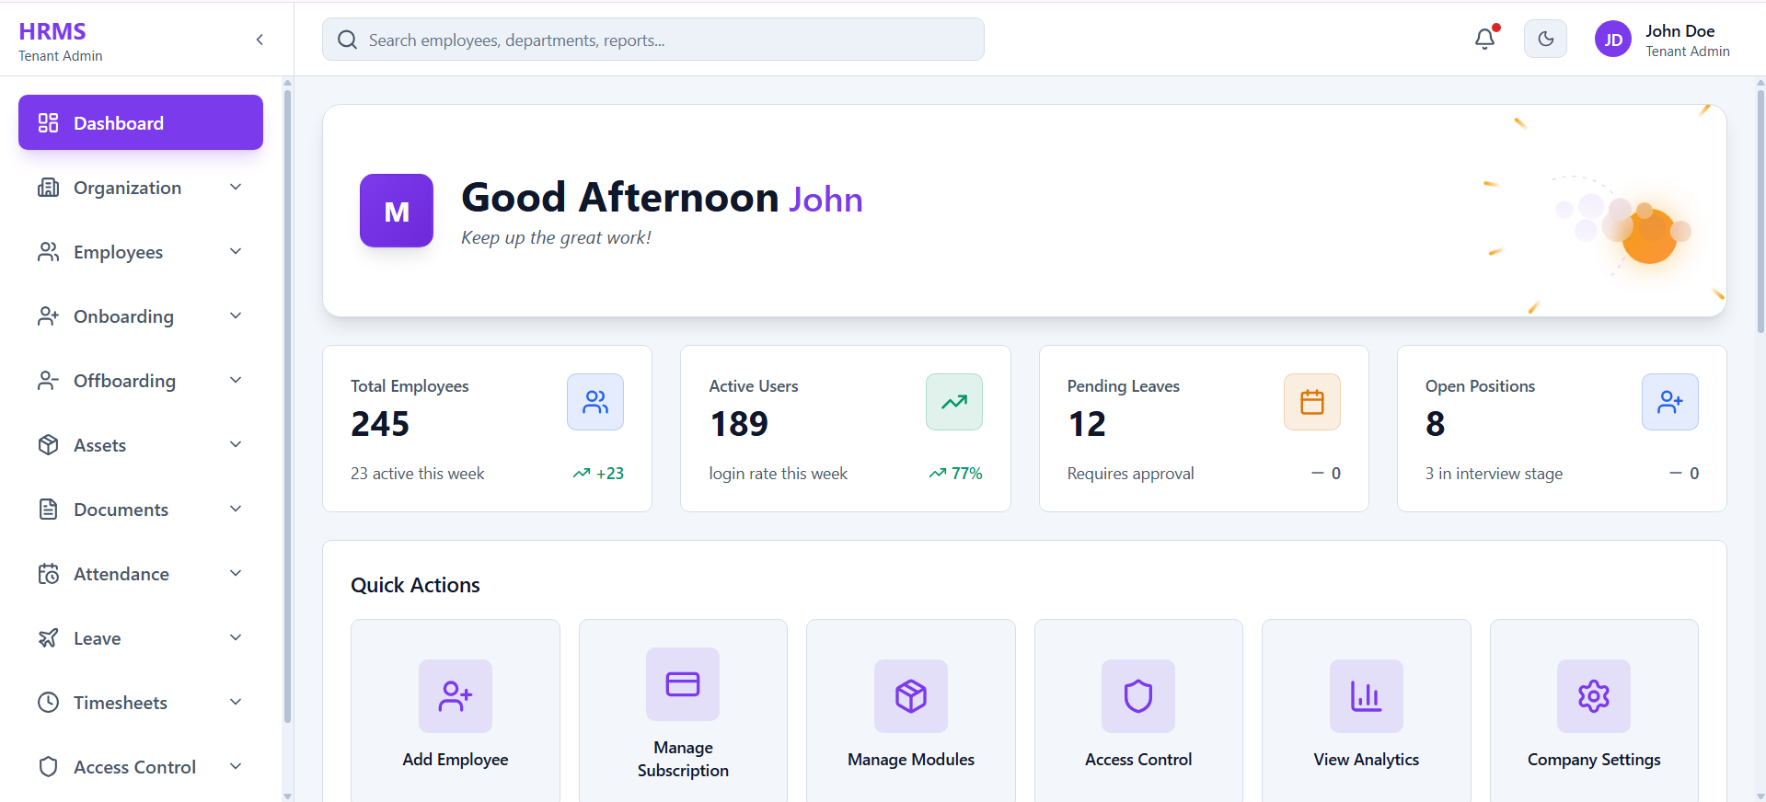Open Manage Subscription card icon
This screenshot has height=802, width=1766.
(683, 684)
